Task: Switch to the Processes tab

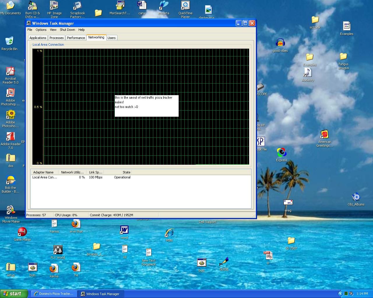Action: coord(57,38)
